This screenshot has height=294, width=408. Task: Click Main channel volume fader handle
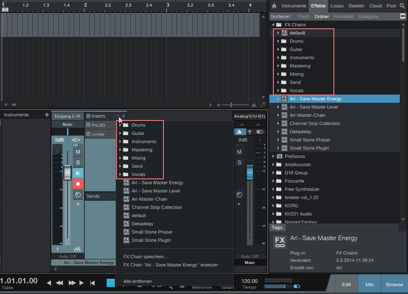tap(250, 172)
